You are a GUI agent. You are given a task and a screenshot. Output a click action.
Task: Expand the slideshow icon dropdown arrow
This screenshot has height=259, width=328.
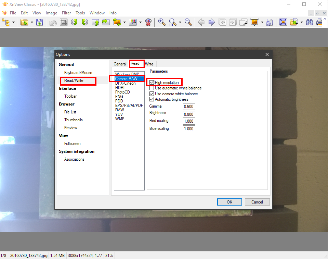[x=262, y=23]
